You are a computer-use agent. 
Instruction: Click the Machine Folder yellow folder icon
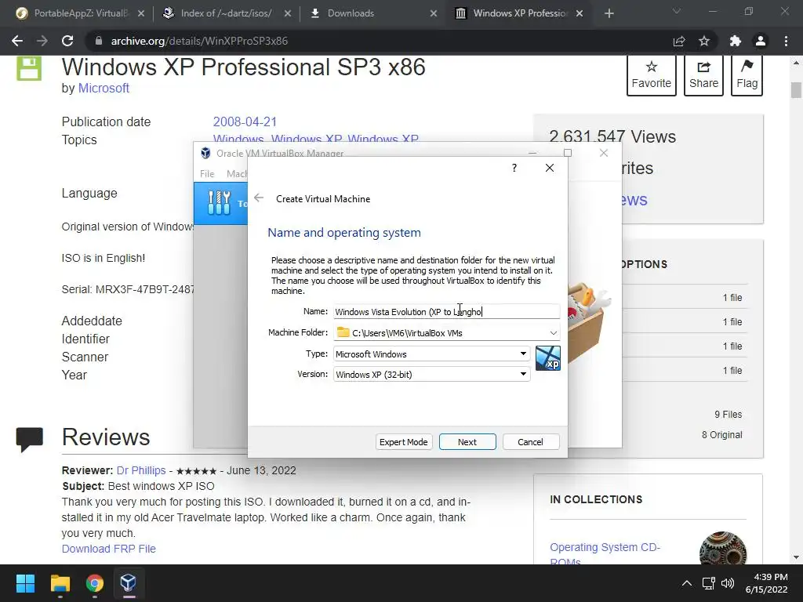click(343, 332)
